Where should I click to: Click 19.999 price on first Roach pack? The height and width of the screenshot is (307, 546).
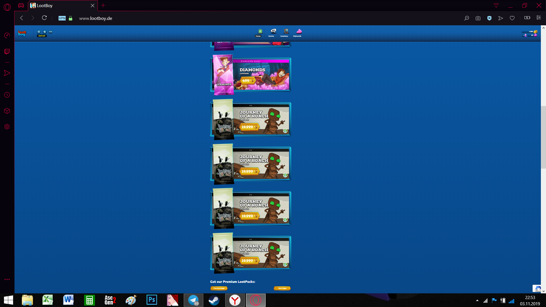[249, 127]
